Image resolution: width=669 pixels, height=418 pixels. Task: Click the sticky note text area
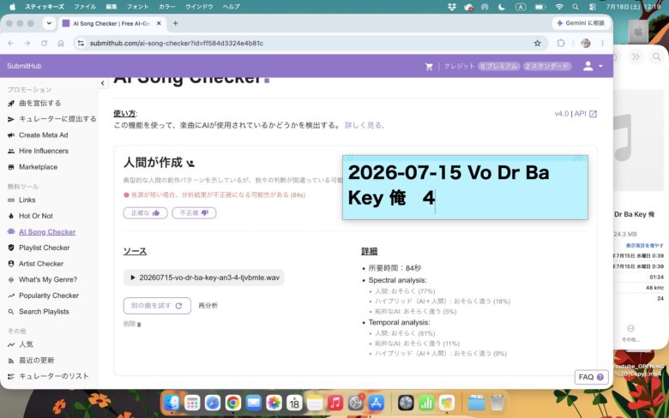[465, 190]
